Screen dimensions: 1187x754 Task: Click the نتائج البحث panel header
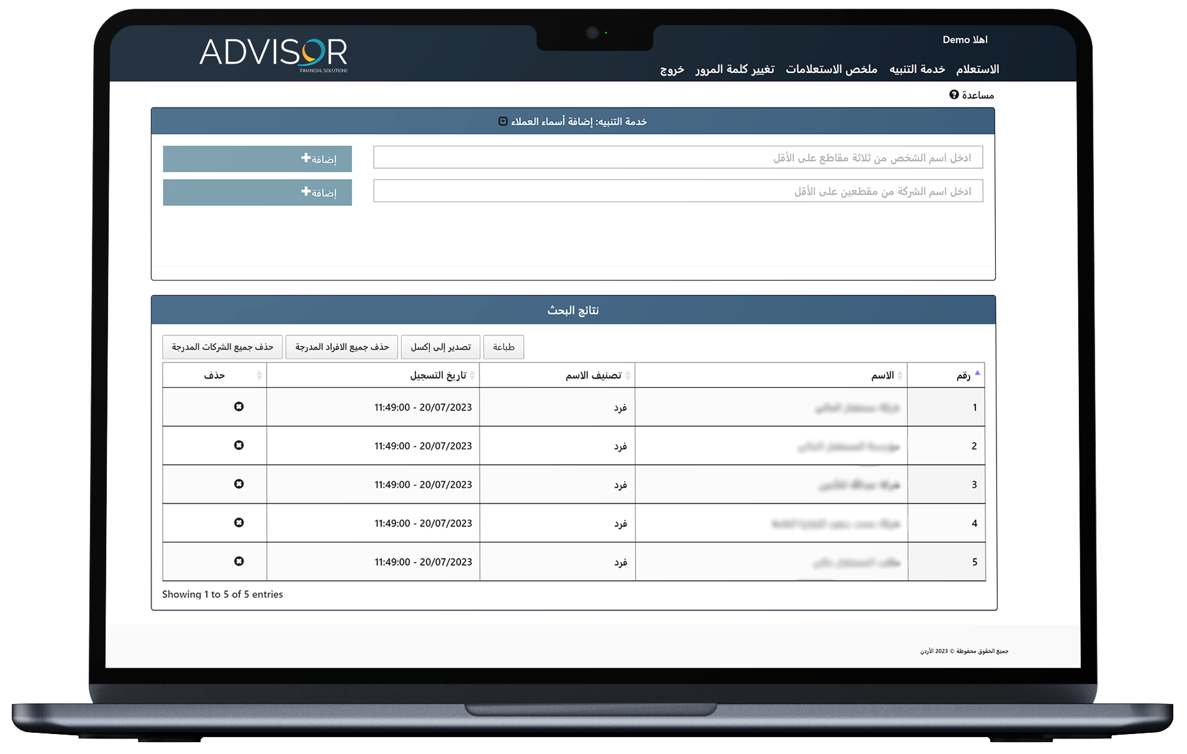coord(573,310)
